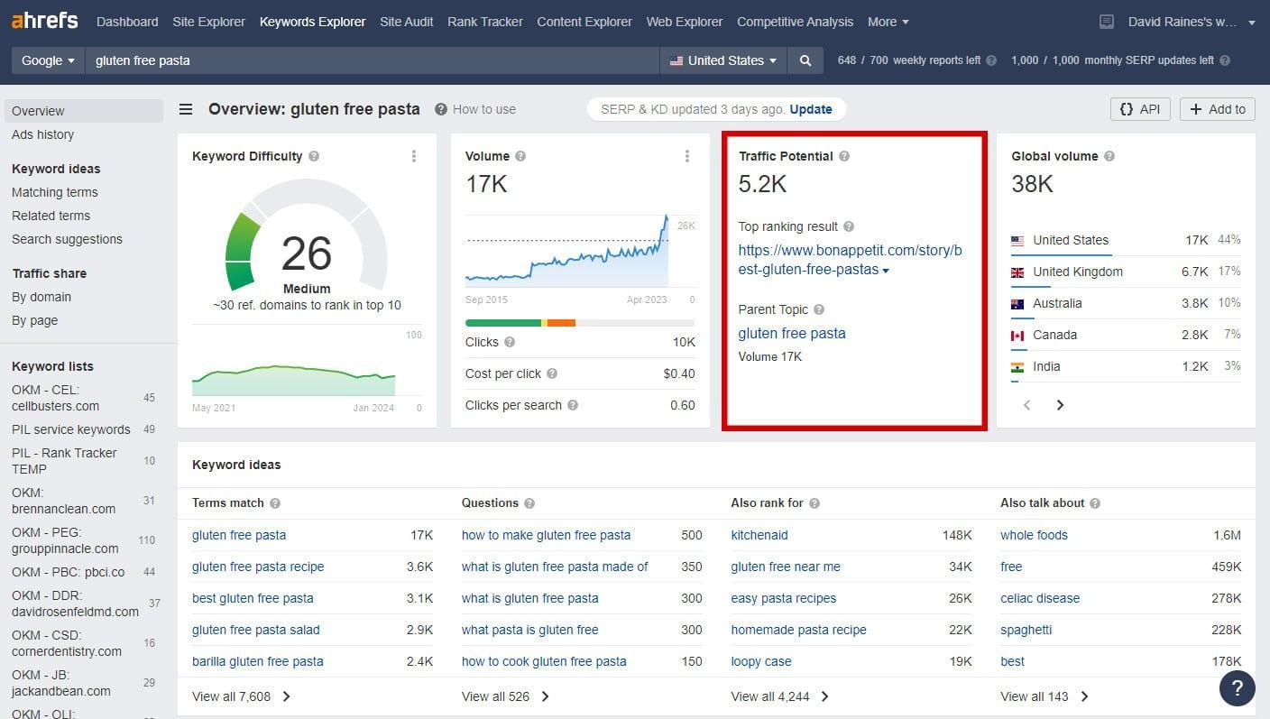Click help icon next to Clicks per search
This screenshot has height=719, width=1270.
[x=573, y=405]
